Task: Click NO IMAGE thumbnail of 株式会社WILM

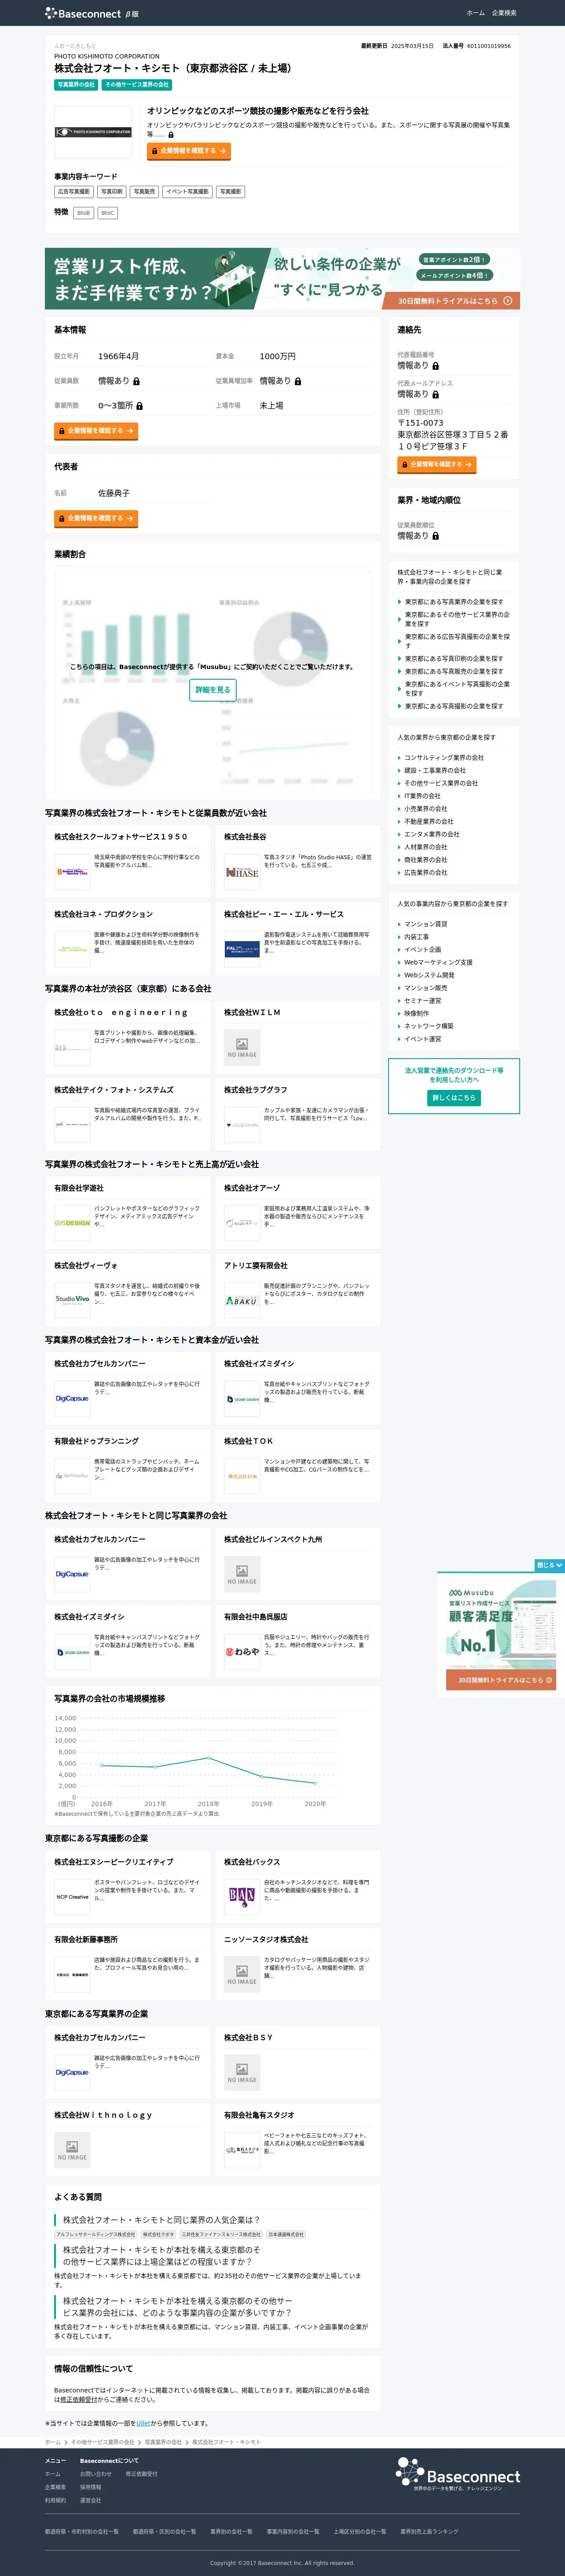Action: click(x=242, y=1047)
